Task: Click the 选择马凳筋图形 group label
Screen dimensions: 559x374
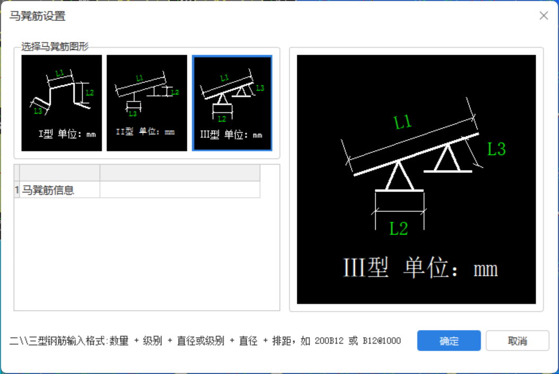Action: pos(55,46)
